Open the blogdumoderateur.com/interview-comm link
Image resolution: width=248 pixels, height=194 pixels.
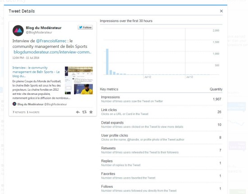52,52
